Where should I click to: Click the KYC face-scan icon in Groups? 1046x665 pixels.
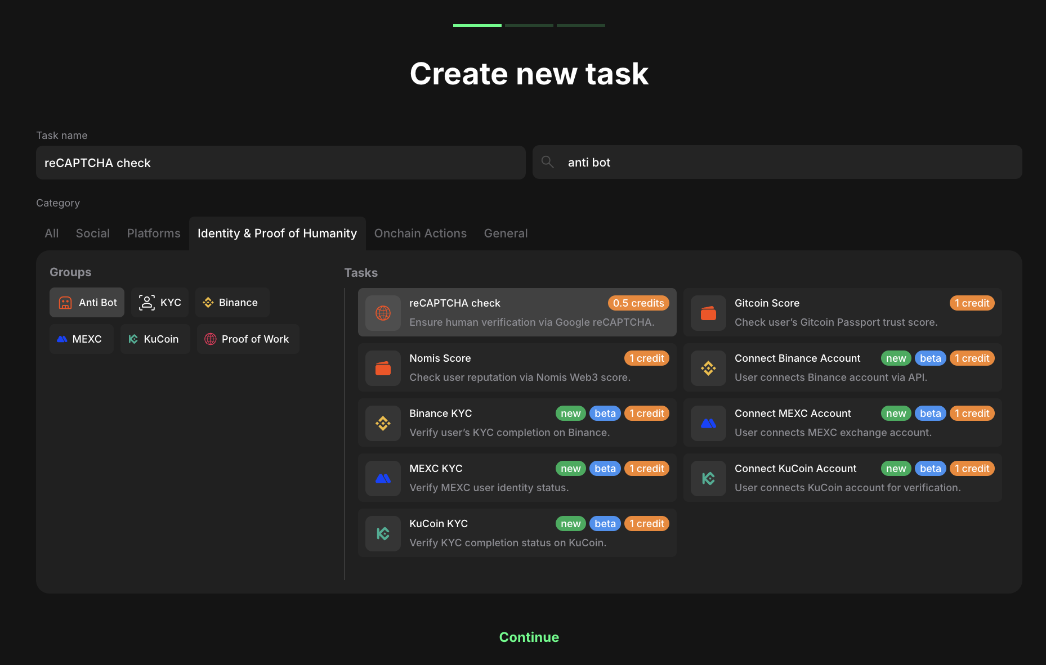point(147,303)
